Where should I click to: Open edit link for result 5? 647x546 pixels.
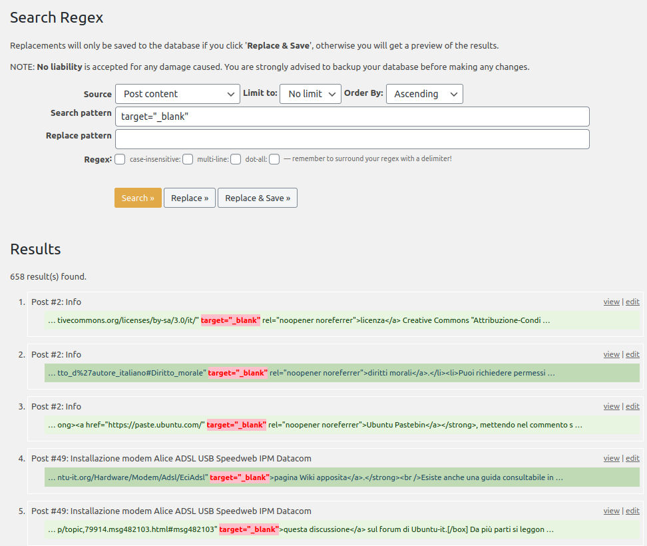click(x=632, y=511)
